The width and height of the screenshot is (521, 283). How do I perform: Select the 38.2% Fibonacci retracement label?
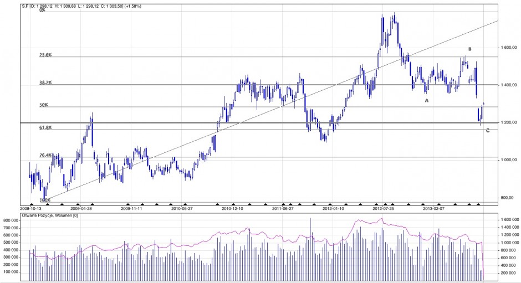[45, 82]
